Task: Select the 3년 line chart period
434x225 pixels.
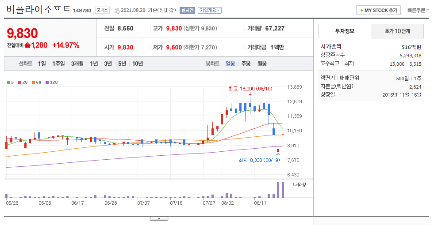Action: 108,64
